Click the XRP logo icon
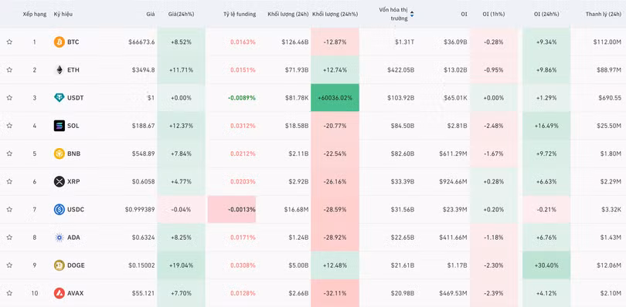Image resolution: width=626 pixels, height=307 pixels. (x=59, y=181)
